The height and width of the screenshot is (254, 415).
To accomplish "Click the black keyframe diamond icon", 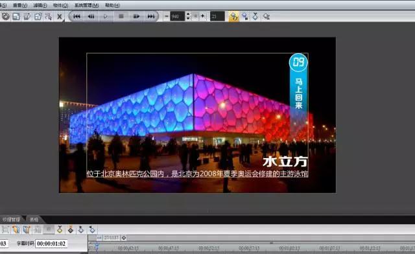I will pyautogui.click(x=71, y=229).
